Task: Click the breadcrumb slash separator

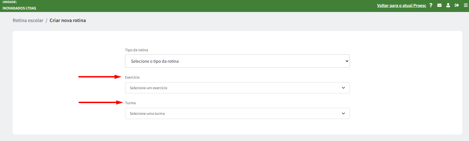Action: pos(47,20)
